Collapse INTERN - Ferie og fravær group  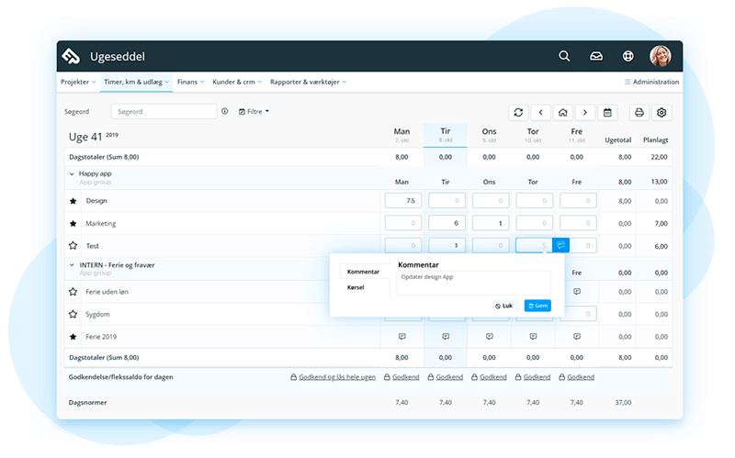point(72,265)
